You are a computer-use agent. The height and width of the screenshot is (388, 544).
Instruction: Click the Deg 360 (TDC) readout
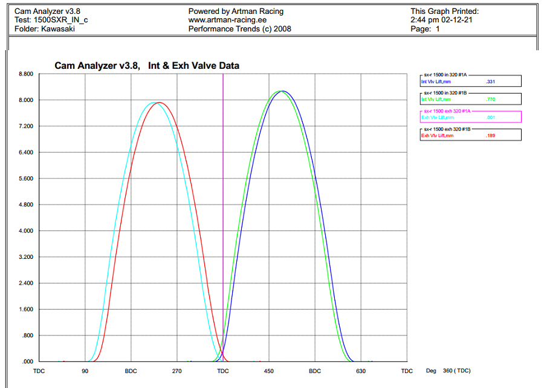[447, 371]
